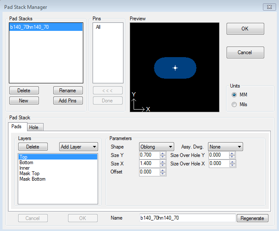Increase Size Over Hole X with up arrow

point(232,162)
